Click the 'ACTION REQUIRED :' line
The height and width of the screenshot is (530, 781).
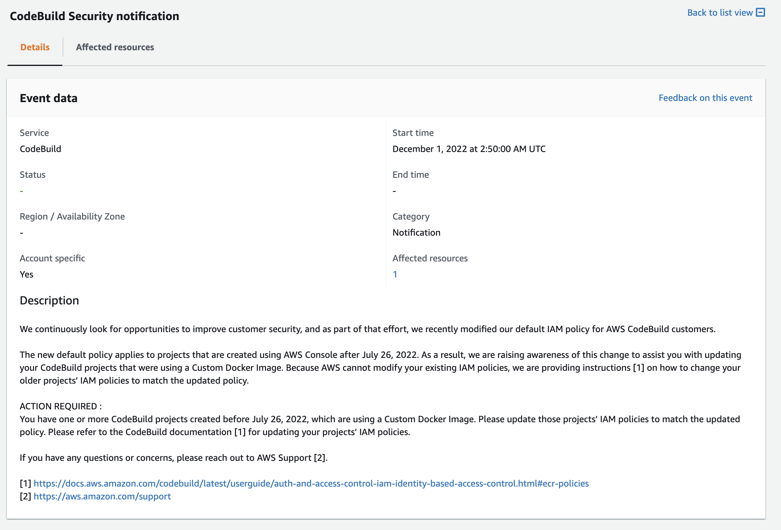pos(61,406)
